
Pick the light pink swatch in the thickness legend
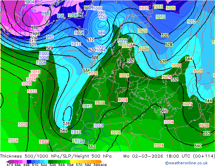24,162
